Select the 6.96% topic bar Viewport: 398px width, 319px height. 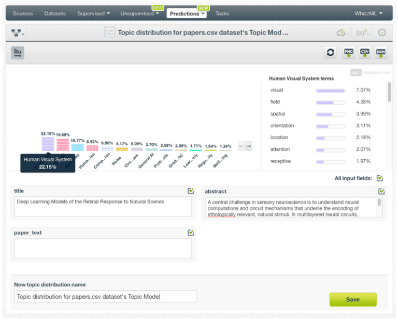(107, 149)
